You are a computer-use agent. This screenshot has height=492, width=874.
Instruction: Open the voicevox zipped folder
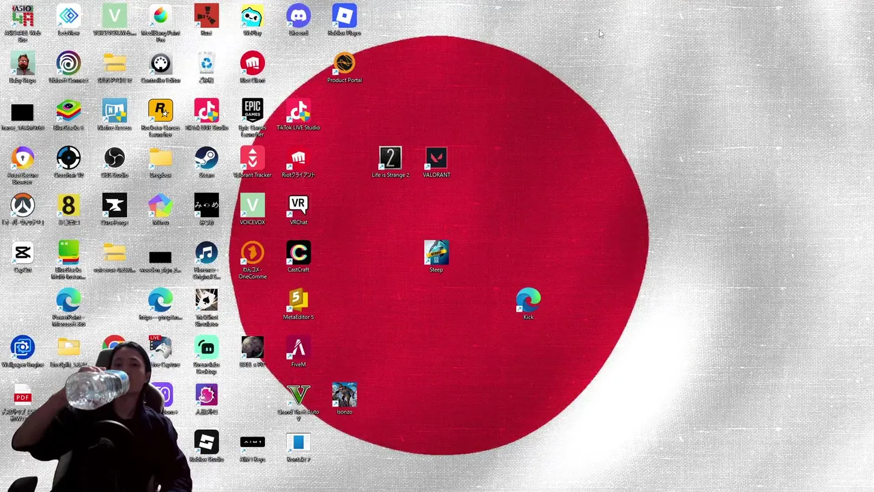point(114,254)
